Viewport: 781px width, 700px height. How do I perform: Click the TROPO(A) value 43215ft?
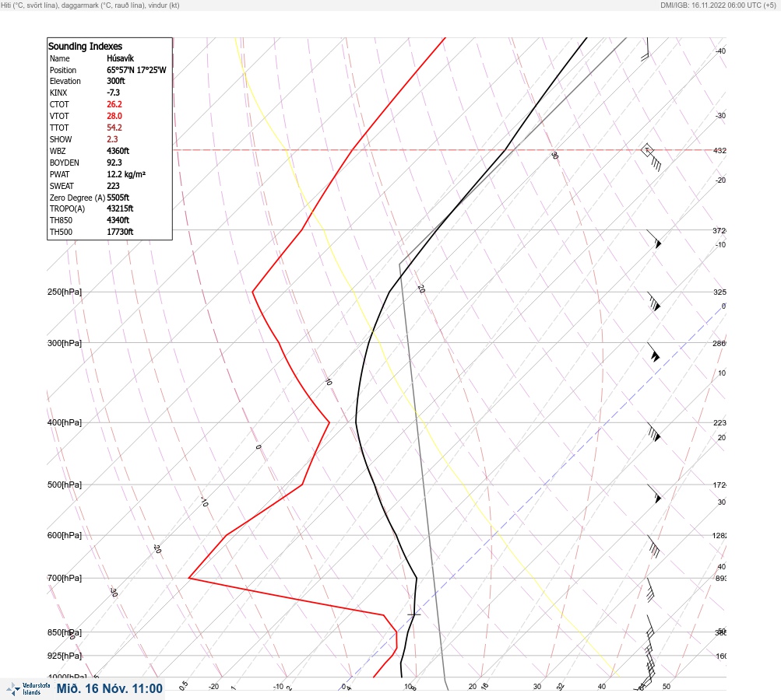pos(120,208)
